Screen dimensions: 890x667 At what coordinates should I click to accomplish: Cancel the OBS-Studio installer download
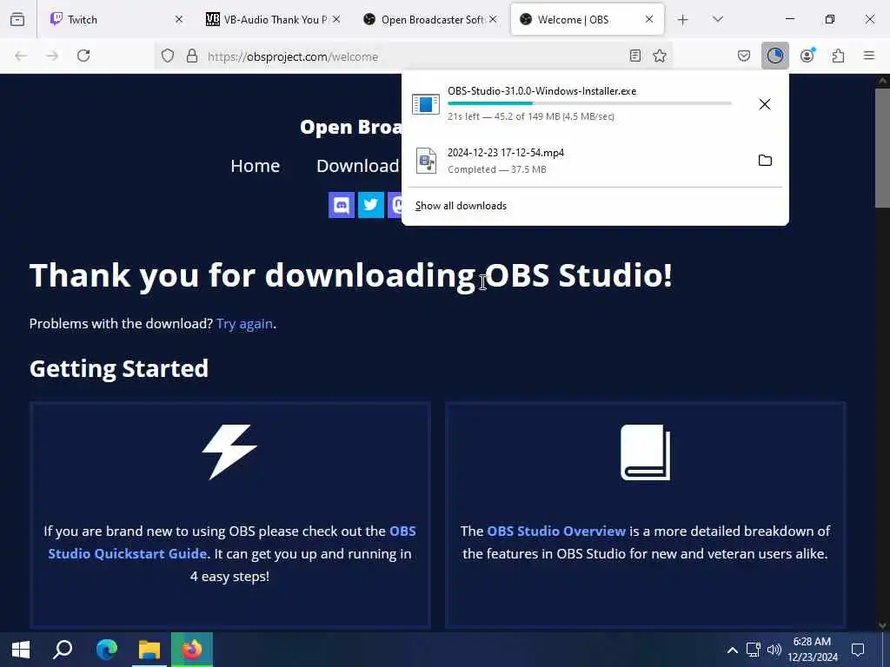[x=765, y=104]
